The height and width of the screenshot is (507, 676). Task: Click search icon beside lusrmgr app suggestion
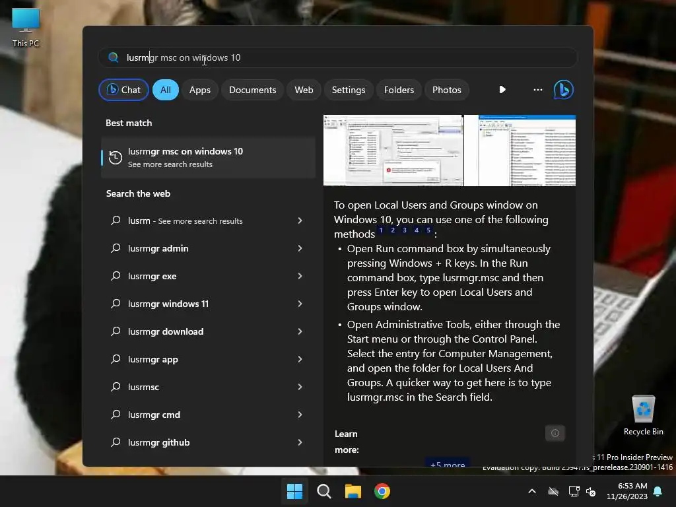116,358
